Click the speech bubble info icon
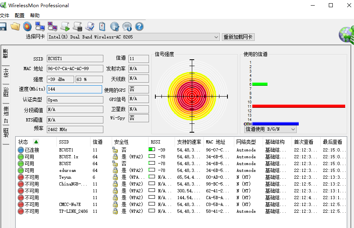Screen dimensions: 354x228 click(127, 26)
